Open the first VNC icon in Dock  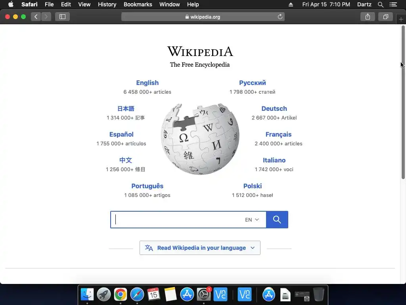pos(220,294)
